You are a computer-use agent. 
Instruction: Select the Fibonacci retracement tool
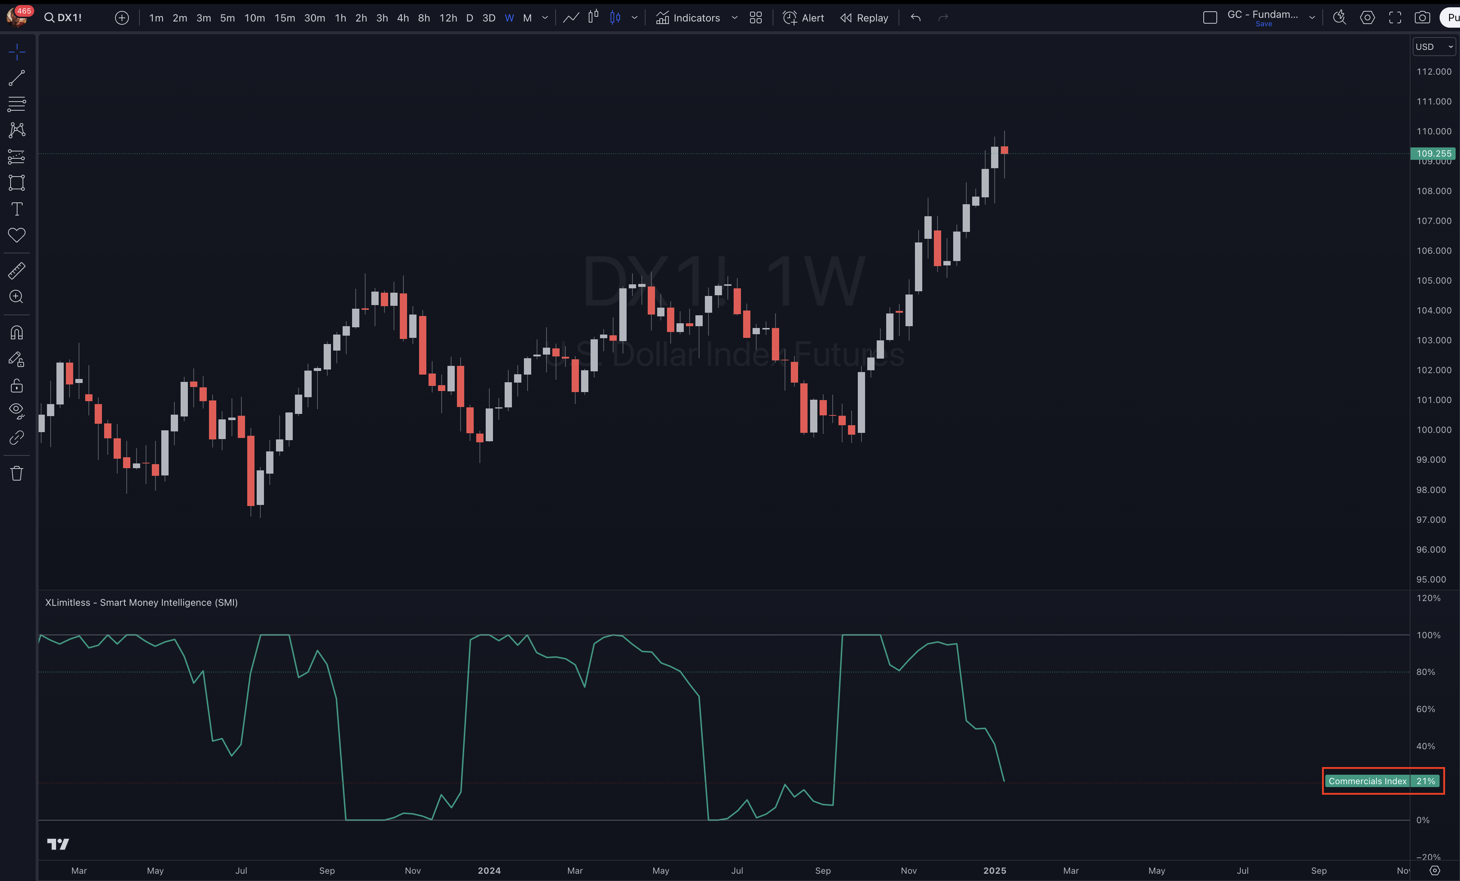point(17,104)
